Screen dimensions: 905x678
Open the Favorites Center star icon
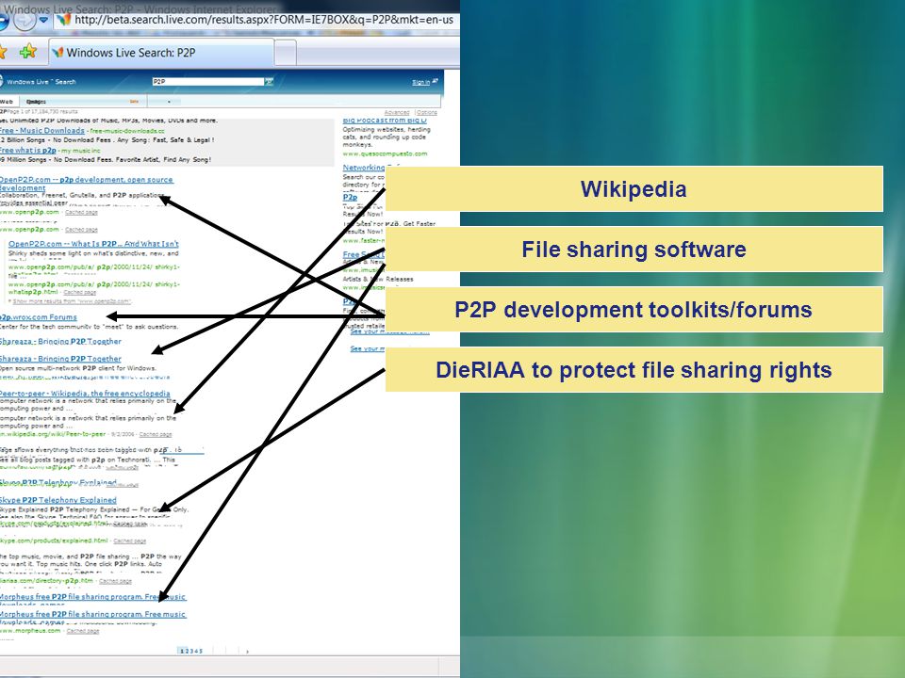[x=2, y=52]
